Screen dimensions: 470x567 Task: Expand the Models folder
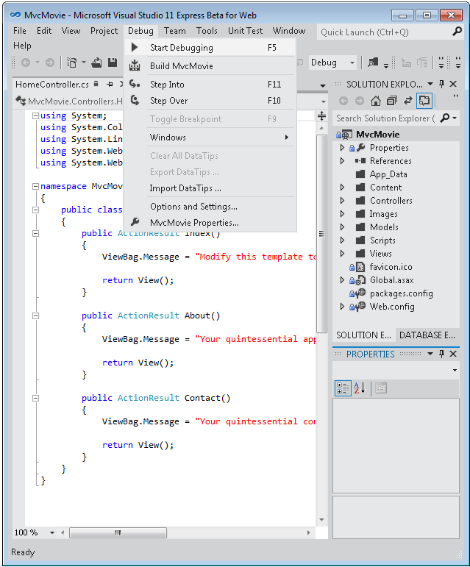342,227
